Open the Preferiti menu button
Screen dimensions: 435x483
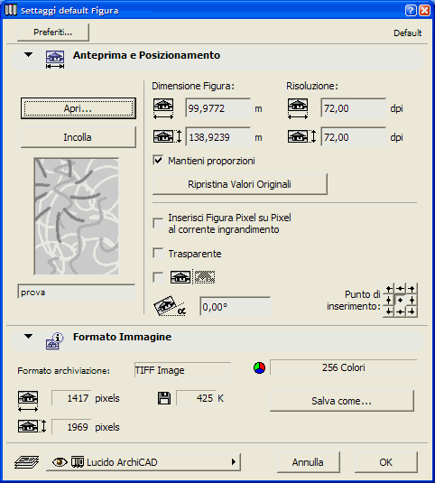click(53, 32)
